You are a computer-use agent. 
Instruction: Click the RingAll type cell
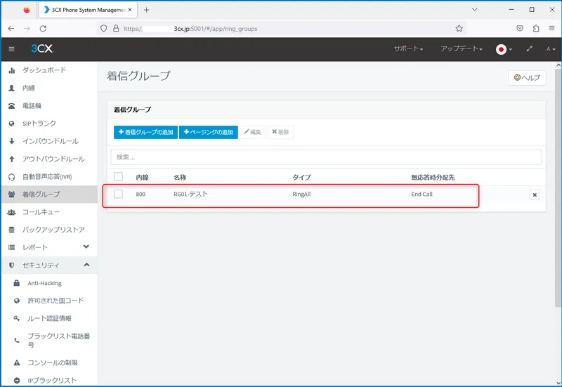tap(301, 195)
